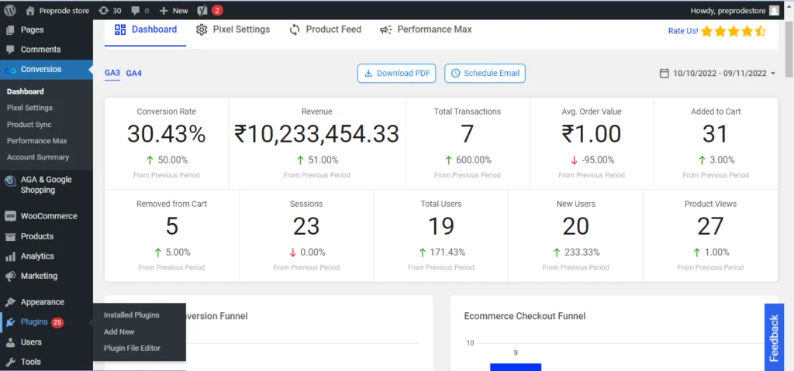Click the WooCommerce sidebar icon

pyautogui.click(x=10, y=216)
